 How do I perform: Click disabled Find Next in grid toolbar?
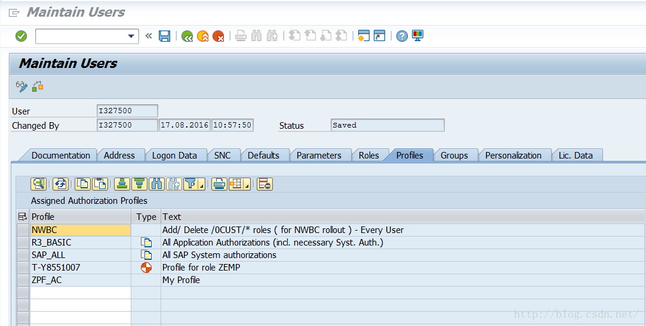[x=174, y=184]
